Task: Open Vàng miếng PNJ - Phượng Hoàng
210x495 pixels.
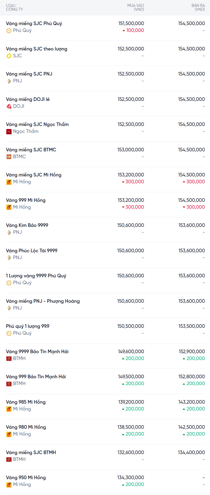Action: [43, 301]
